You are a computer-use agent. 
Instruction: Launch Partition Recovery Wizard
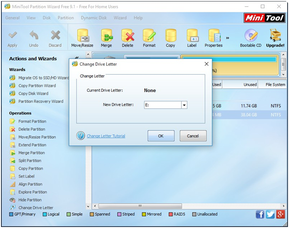point(36,101)
